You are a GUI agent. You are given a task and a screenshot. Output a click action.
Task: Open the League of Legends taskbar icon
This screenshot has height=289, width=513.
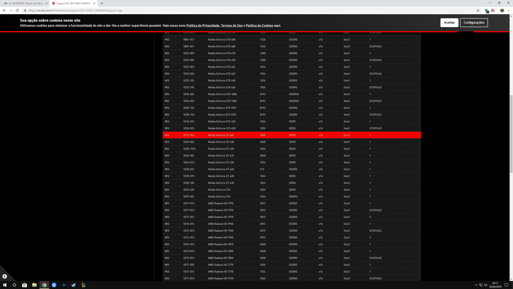[83, 285]
